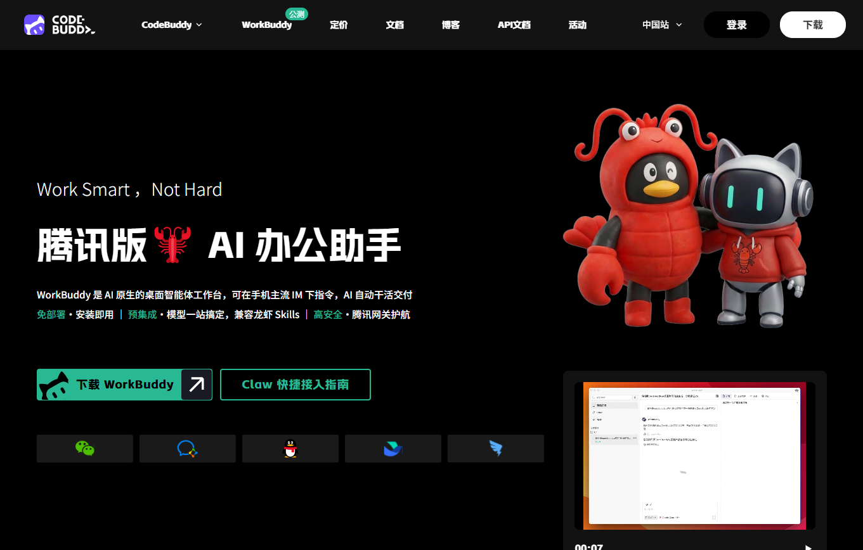Click the 免部署 green text
This screenshot has height=550, width=863.
pyautogui.click(x=51, y=314)
